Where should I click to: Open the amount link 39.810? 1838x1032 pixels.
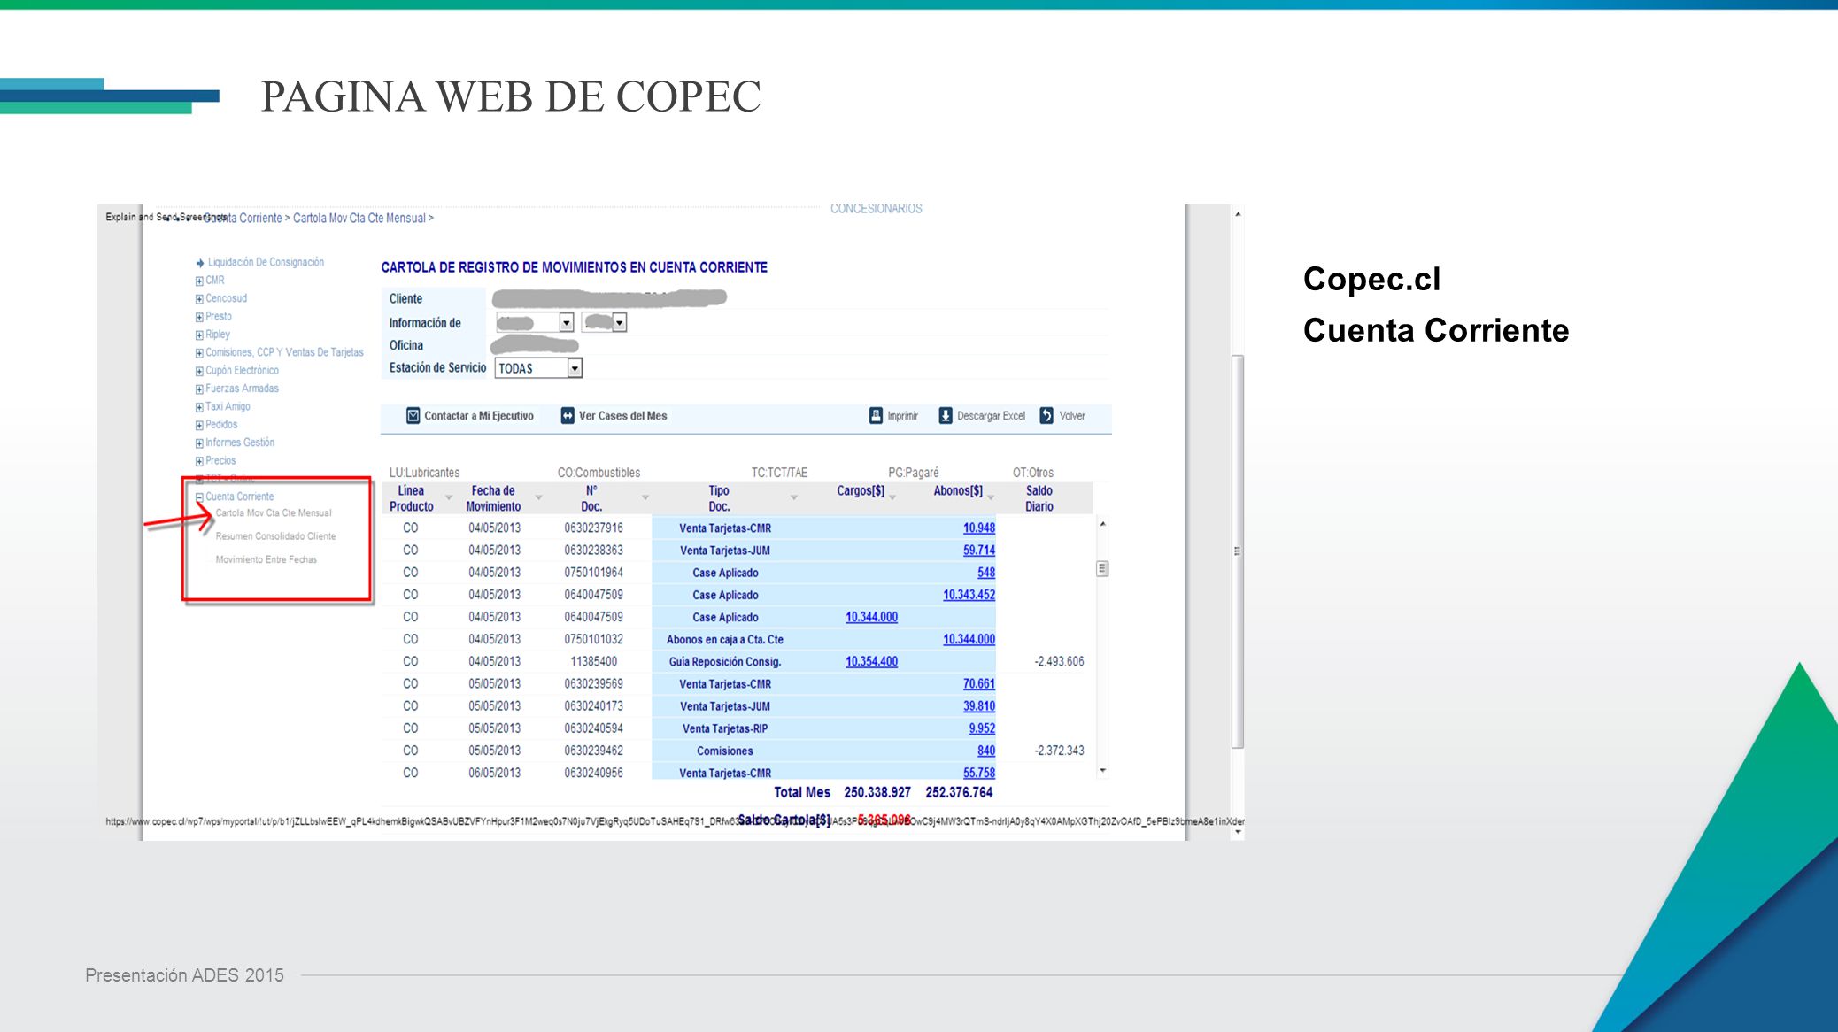click(979, 706)
